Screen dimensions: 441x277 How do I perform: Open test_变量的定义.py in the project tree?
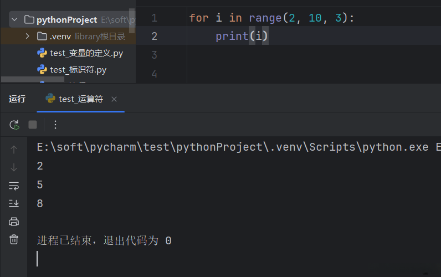pyautogui.click(x=86, y=53)
